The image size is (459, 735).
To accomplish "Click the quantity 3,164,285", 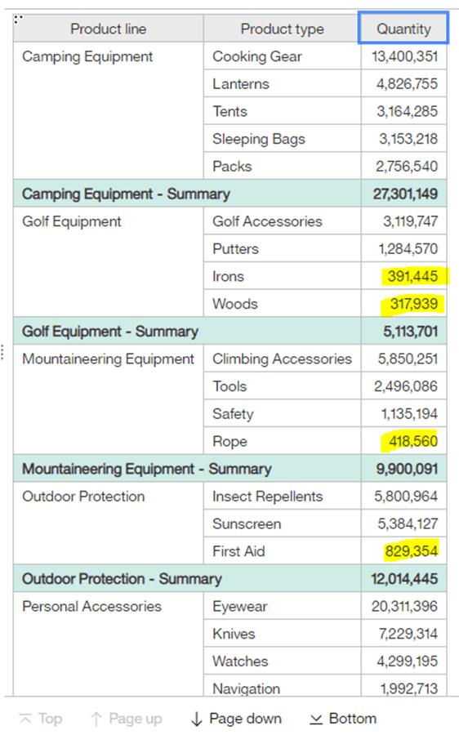I will tap(407, 111).
